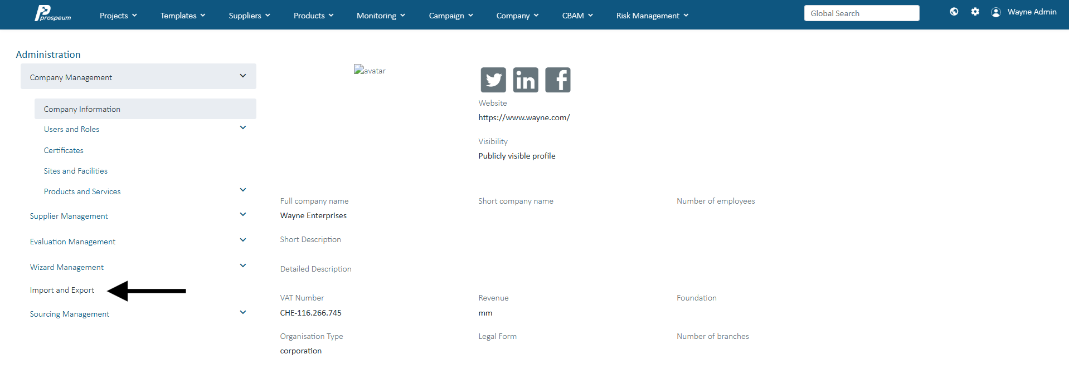
Task: Open the LinkedIn social icon
Action: click(x=526, y=80)
